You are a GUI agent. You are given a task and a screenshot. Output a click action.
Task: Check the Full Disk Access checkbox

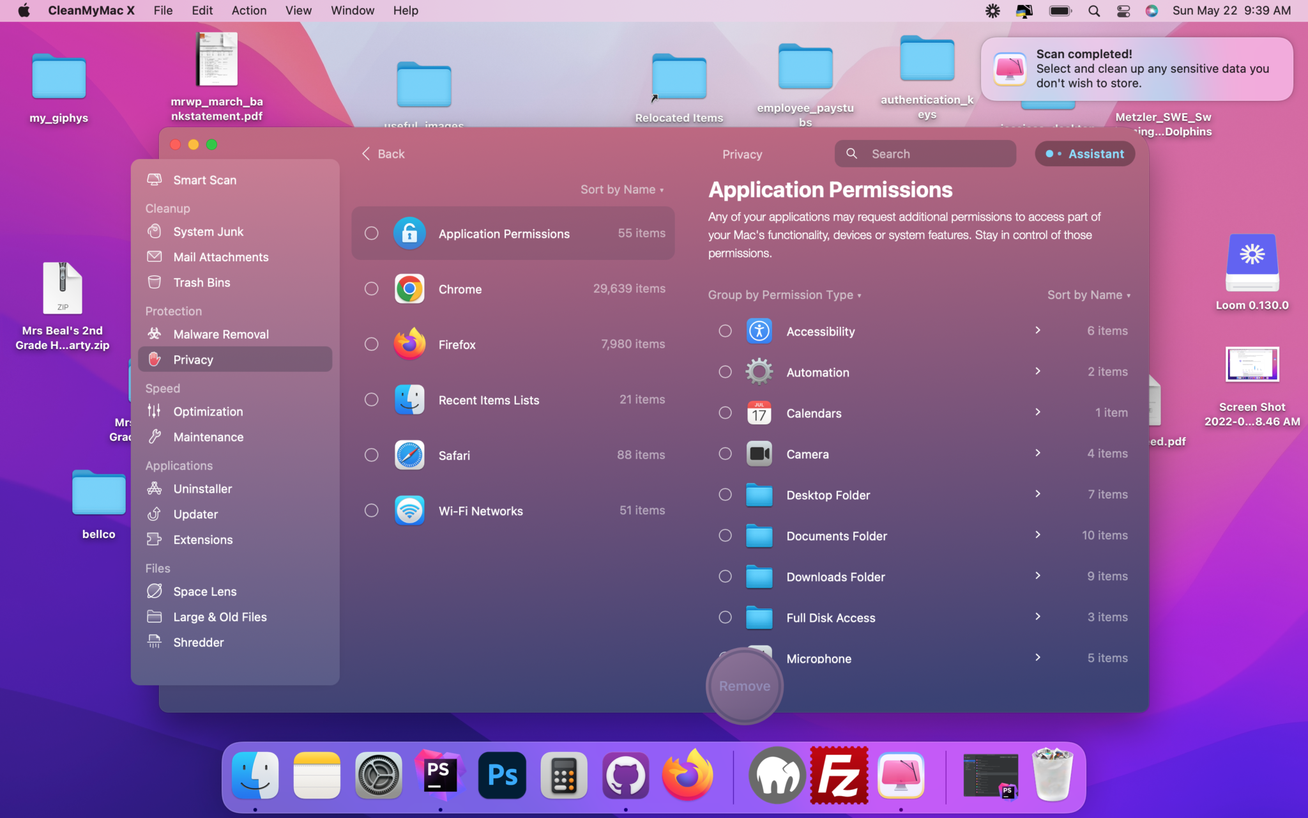click(x=725, y=617)
